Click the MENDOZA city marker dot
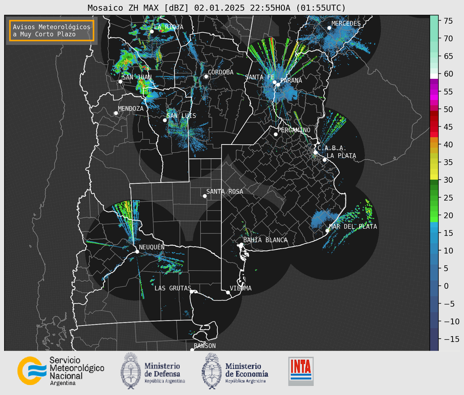Image resolution: width=464 pixels, height=395 pixels. tap(116, 113)
